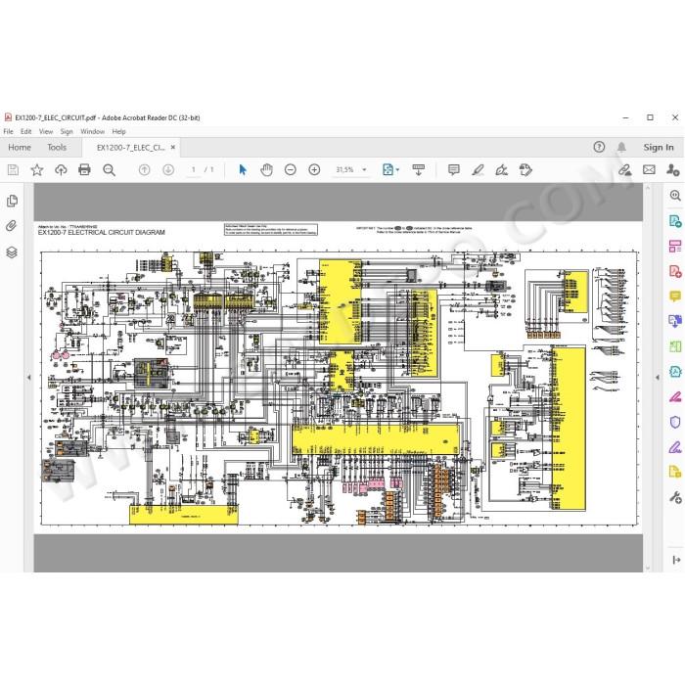
Task: Show the layers panel
Action: click(x=12, y=252)
